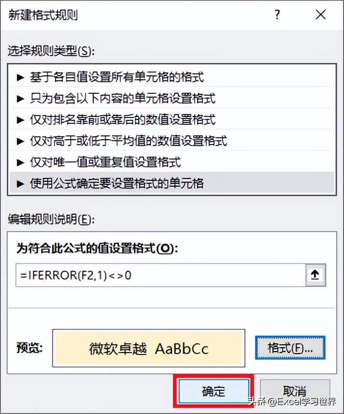Screen dimensions: 344x414
Task: Choose rule 只为包含以下内容的单元格设置格式
Action: pyautogui.click(x=123, y=98)
